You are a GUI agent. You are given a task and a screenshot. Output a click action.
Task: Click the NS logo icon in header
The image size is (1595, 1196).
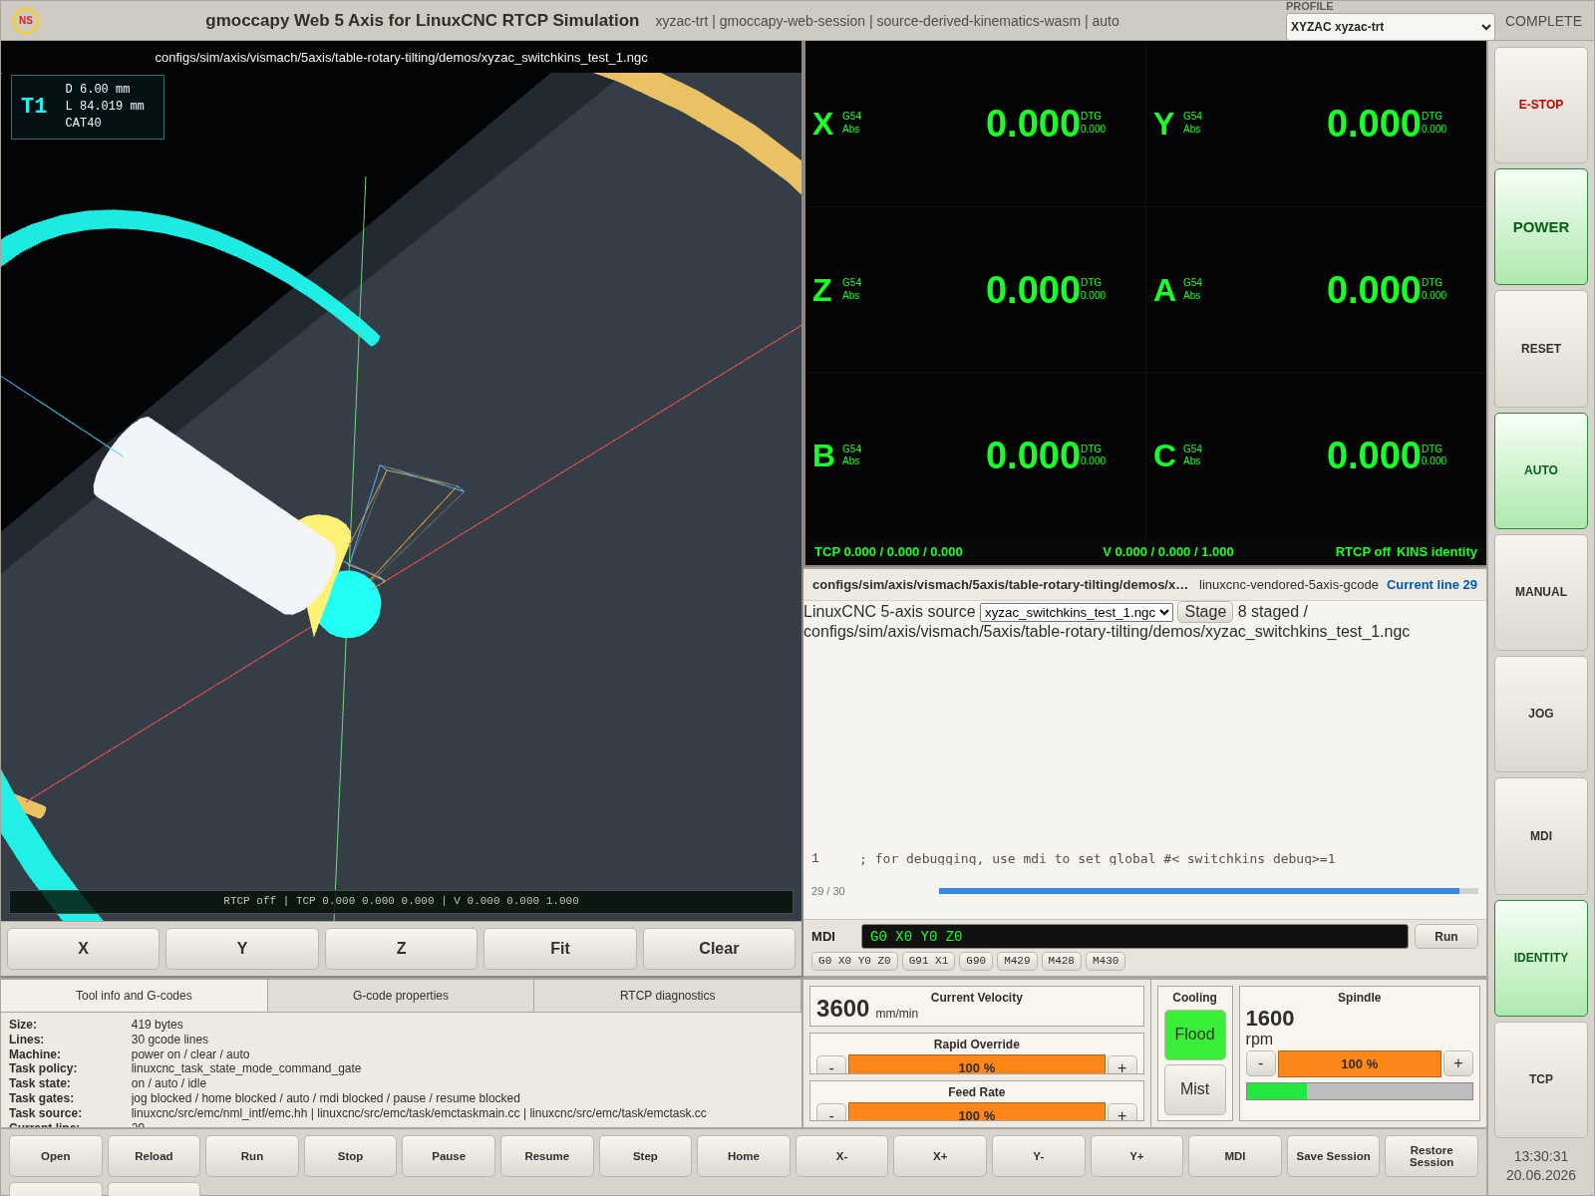pyautogui.click(x=26, y=20)
